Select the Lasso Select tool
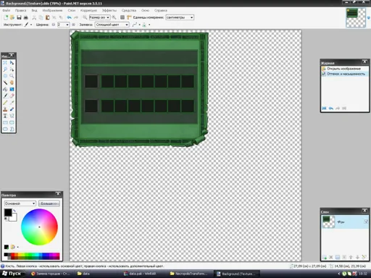Screen dimensions: 371x278 point(5,69)
